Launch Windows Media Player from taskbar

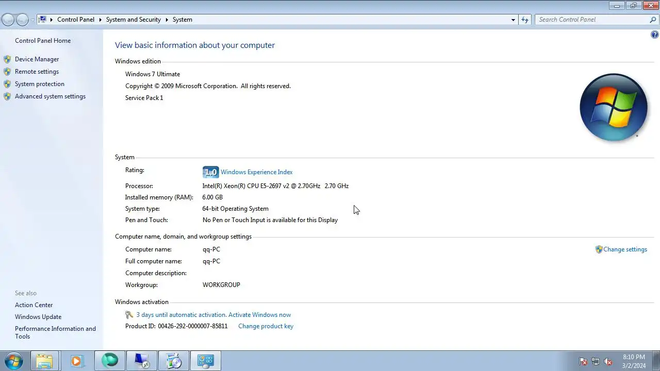(x=77, y=361)
